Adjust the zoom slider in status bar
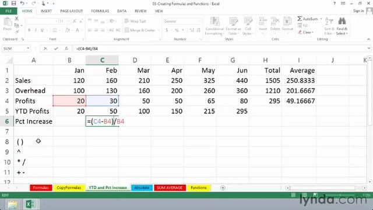Viewport: 373px width, 210px height. 340,195
